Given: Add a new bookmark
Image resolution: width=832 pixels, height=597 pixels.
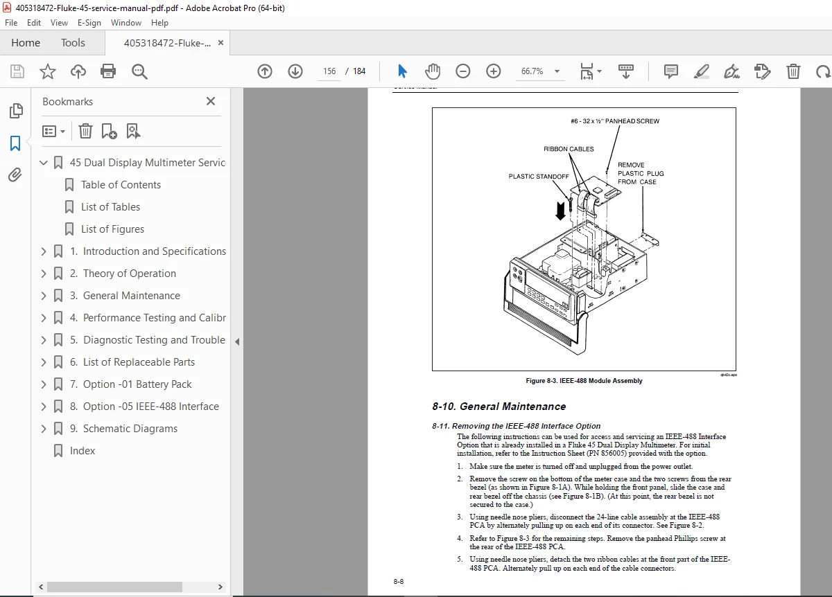Looking at the screenshot, I should pyautogui.click(x=109, y=131).
